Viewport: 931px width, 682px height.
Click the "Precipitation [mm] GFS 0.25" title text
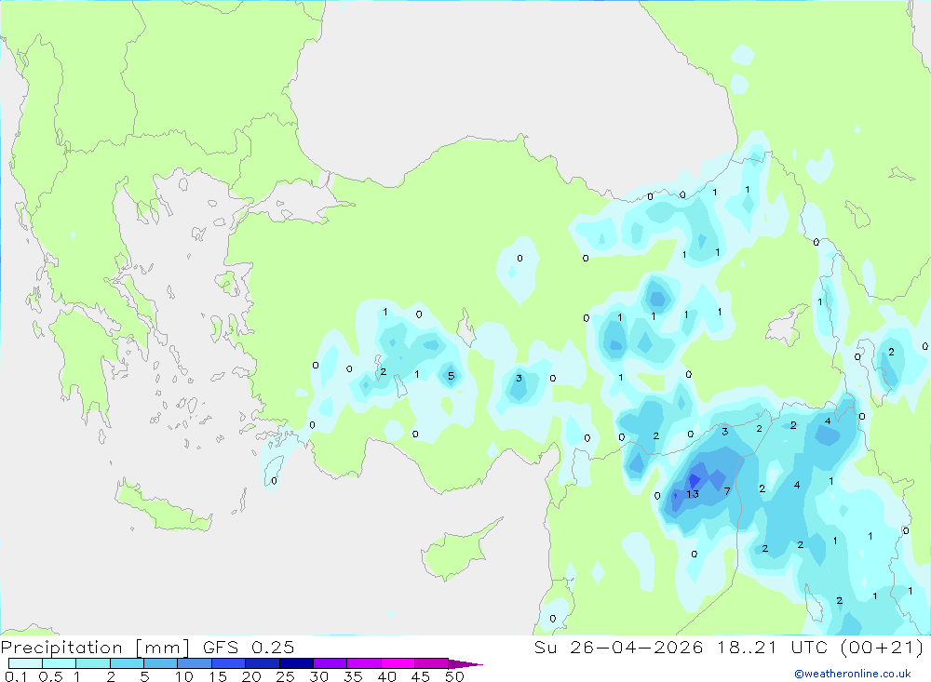point(147,647)
